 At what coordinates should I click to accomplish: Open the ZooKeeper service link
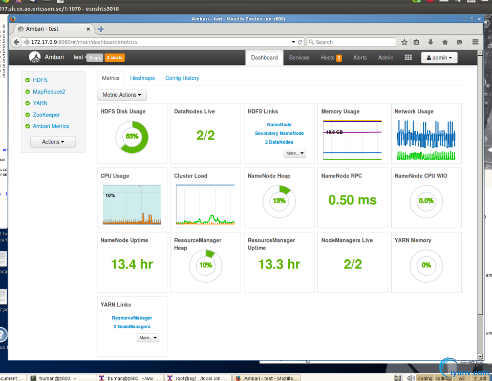click(47, 115)
